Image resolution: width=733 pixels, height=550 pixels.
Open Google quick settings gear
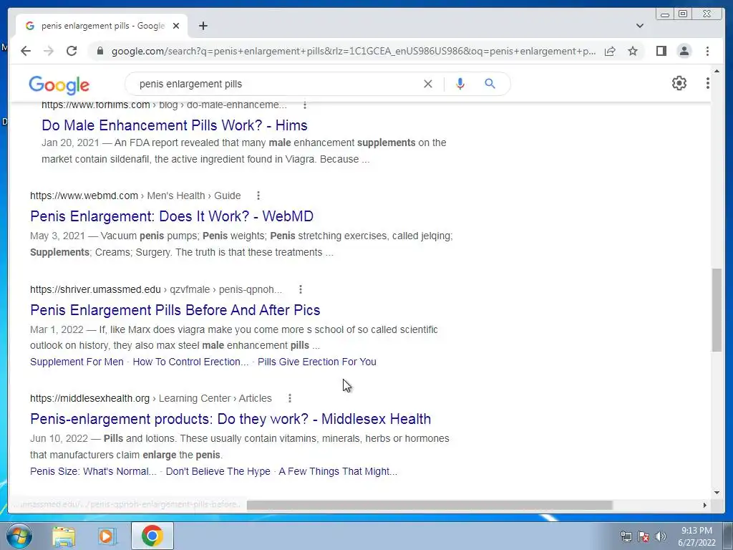[679, 83]
